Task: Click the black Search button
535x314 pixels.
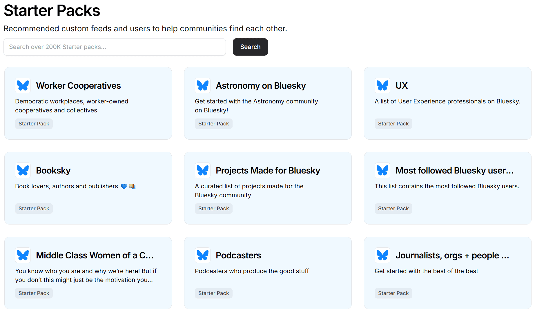Action: click(x=250, y=47)
